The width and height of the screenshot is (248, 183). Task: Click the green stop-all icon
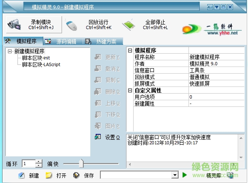tap(129, 25)
